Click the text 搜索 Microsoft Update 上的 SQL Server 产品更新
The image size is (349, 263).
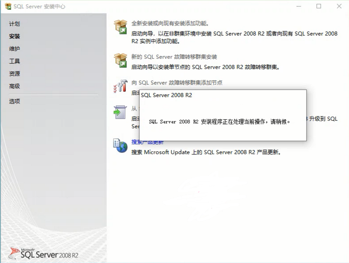(x=206, y=152)
